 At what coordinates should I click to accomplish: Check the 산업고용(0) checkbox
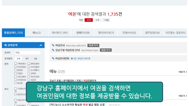pos(16,76)
